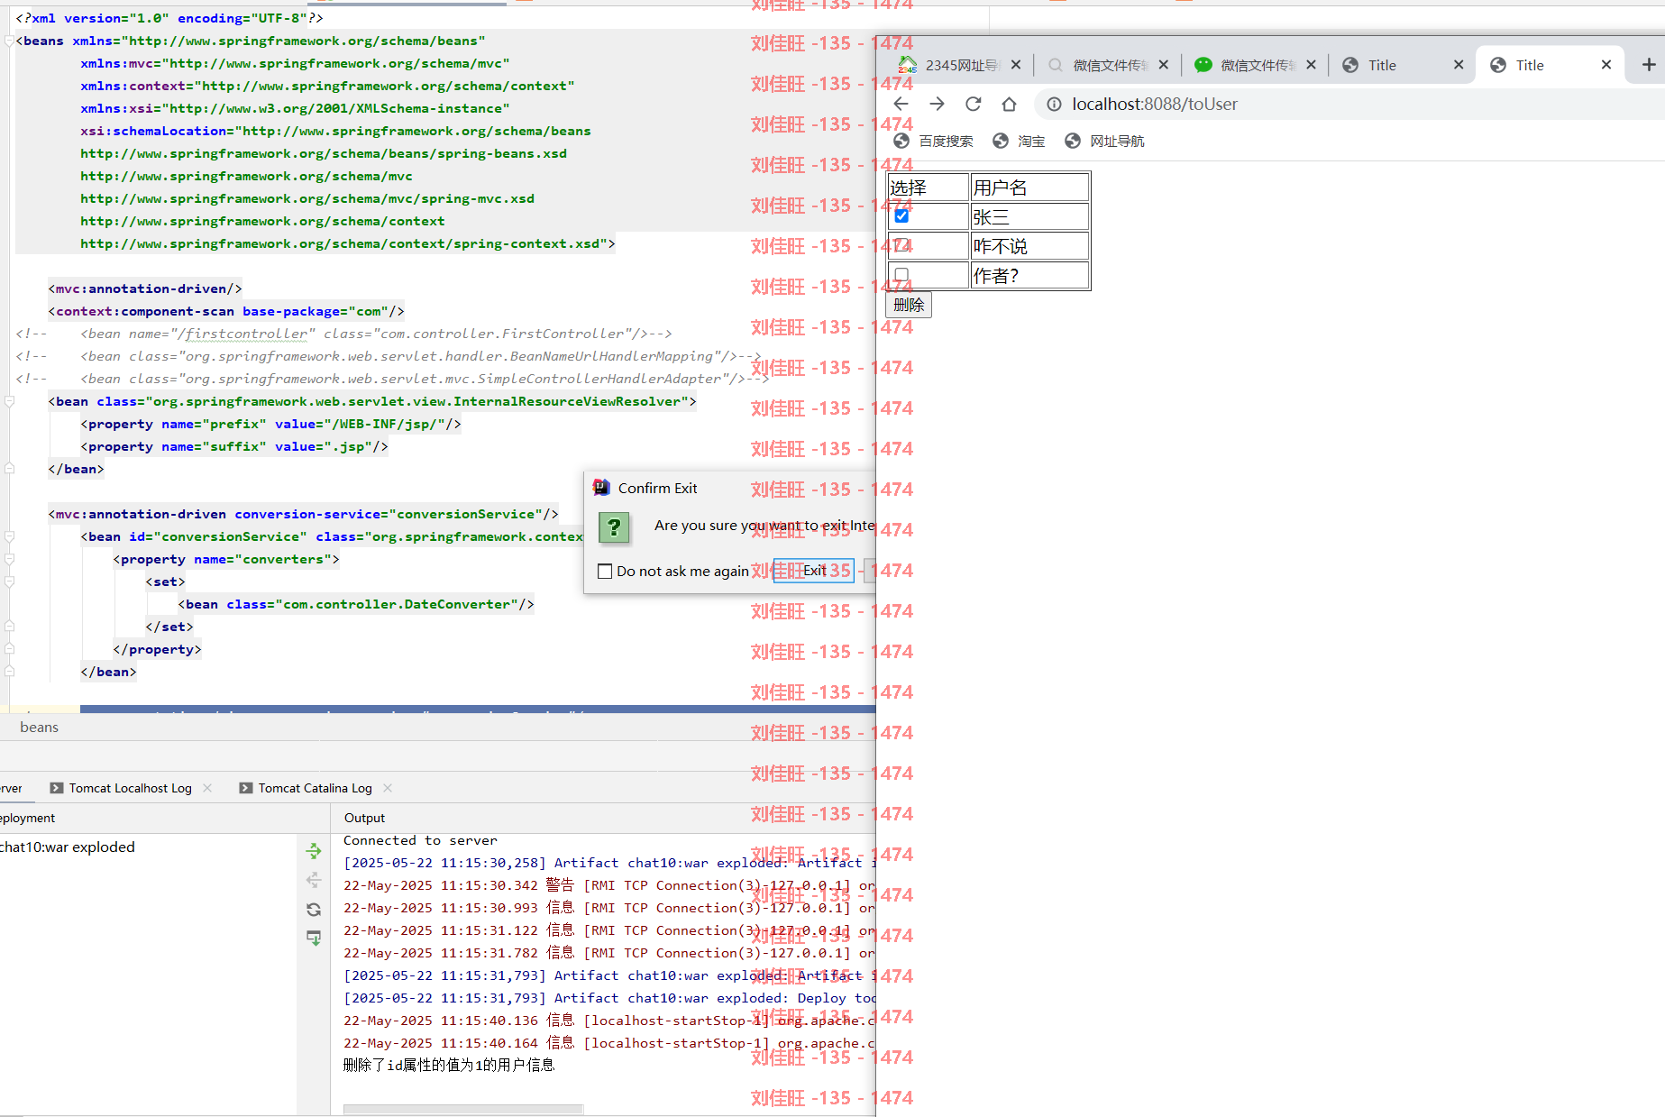Close the first 微信文件传输 tab
Viewport: 1665px width, 1117px height.
(1164, 65)
